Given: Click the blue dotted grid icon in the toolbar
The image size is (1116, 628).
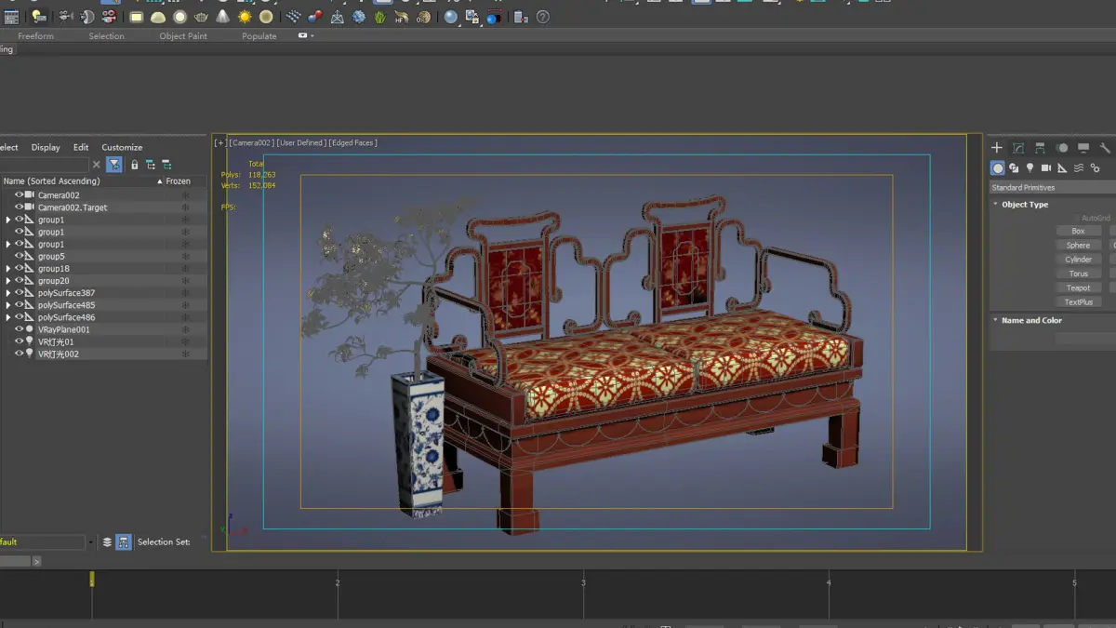Looking at the screenshot, I should coord(293,17).
